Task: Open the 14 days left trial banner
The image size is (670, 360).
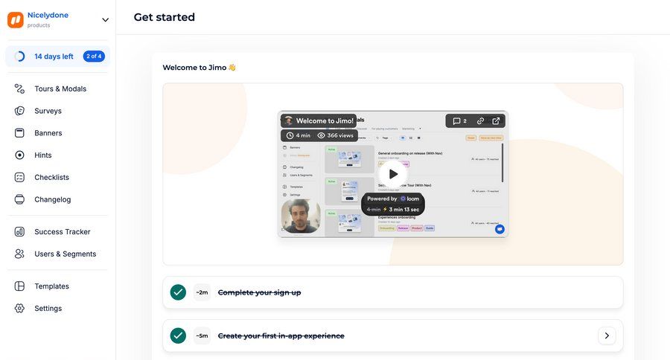Action: point(57,57)
